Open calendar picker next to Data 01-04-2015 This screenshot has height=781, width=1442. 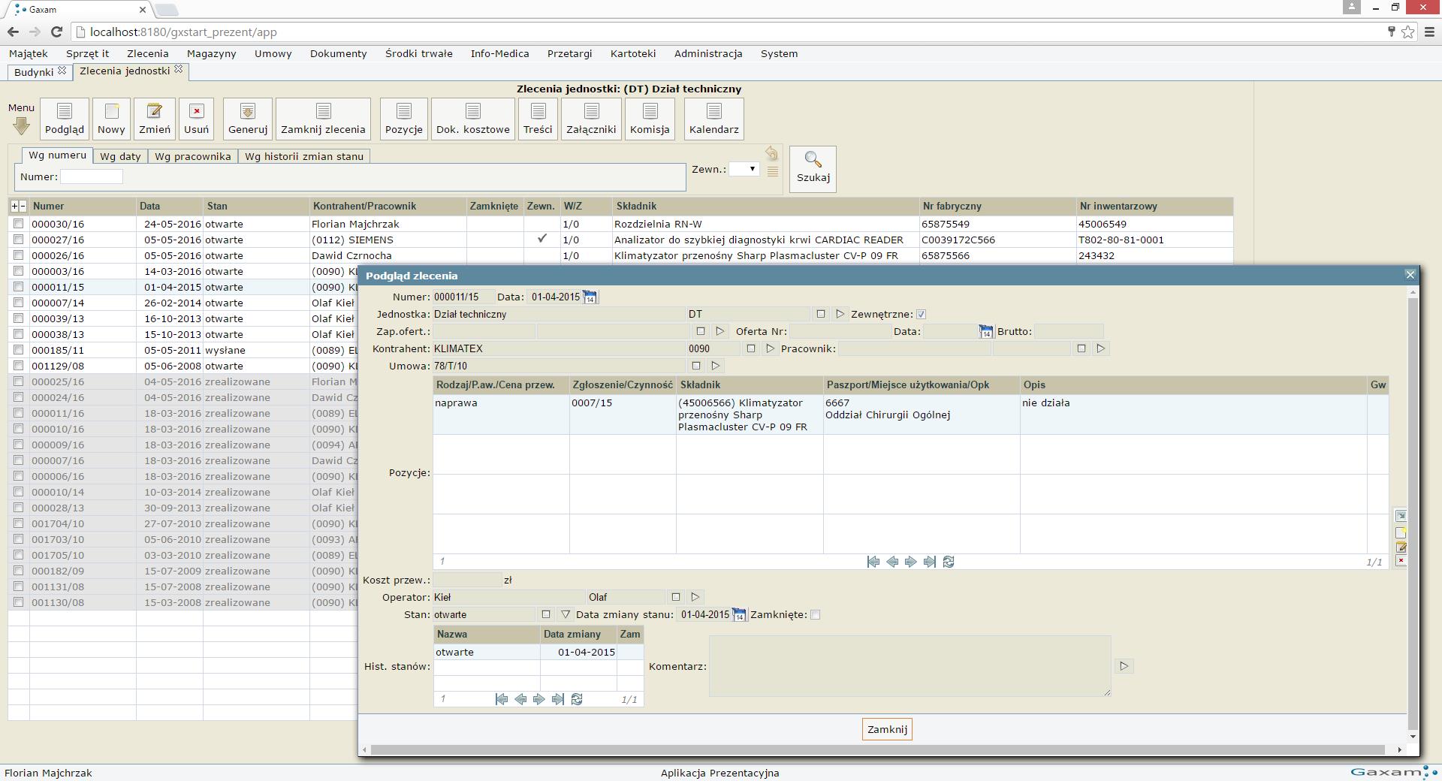point(590,297)
